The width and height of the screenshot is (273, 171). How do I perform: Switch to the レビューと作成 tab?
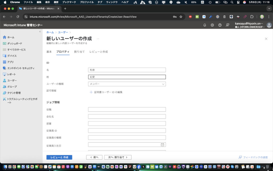coord(99,52)
